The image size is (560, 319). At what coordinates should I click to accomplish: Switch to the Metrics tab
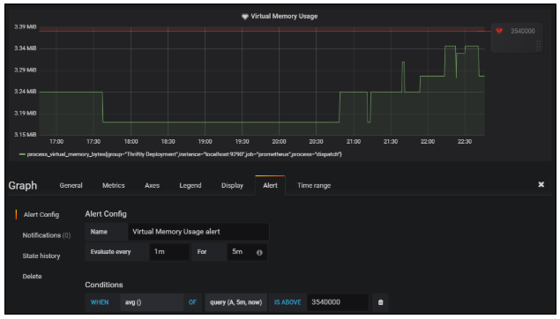(114, 186)
